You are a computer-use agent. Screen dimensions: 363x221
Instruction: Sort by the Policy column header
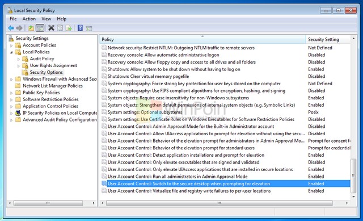tap(202, 39)
